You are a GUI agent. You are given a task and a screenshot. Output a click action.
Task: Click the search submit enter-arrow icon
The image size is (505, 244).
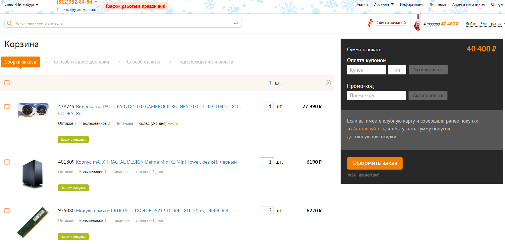tap(236, 23)
